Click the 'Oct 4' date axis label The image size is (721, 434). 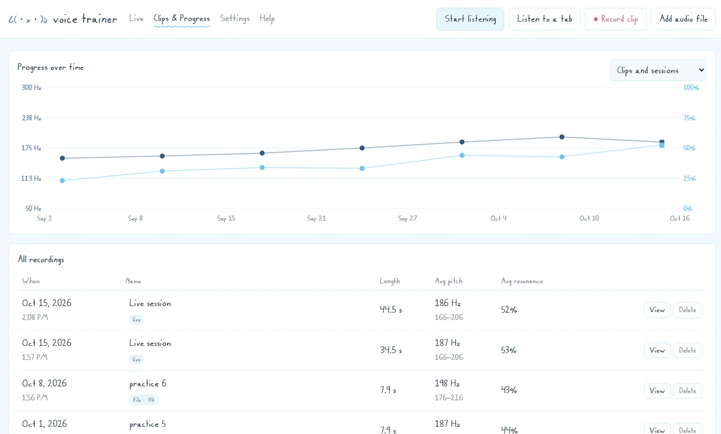[499, 219]
